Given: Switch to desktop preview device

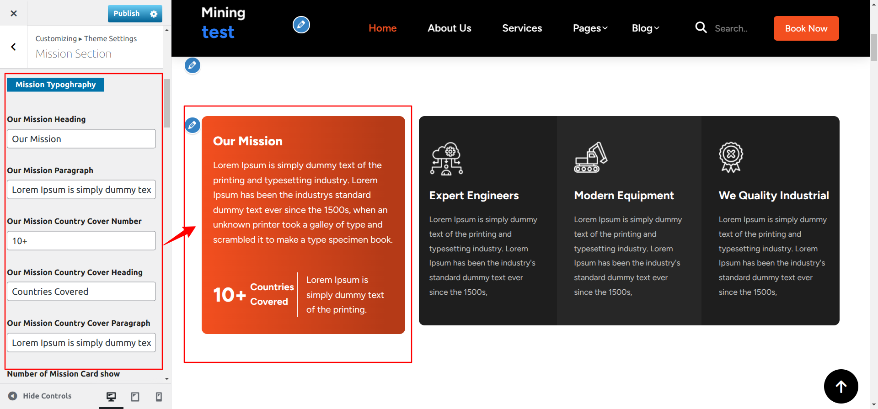Looking at the screenshot, I should 111,396.
